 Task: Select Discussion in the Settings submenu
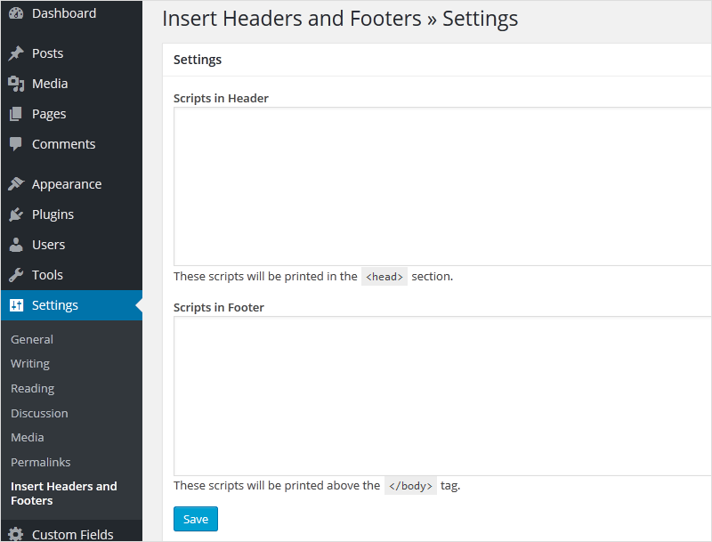[39, 413]
